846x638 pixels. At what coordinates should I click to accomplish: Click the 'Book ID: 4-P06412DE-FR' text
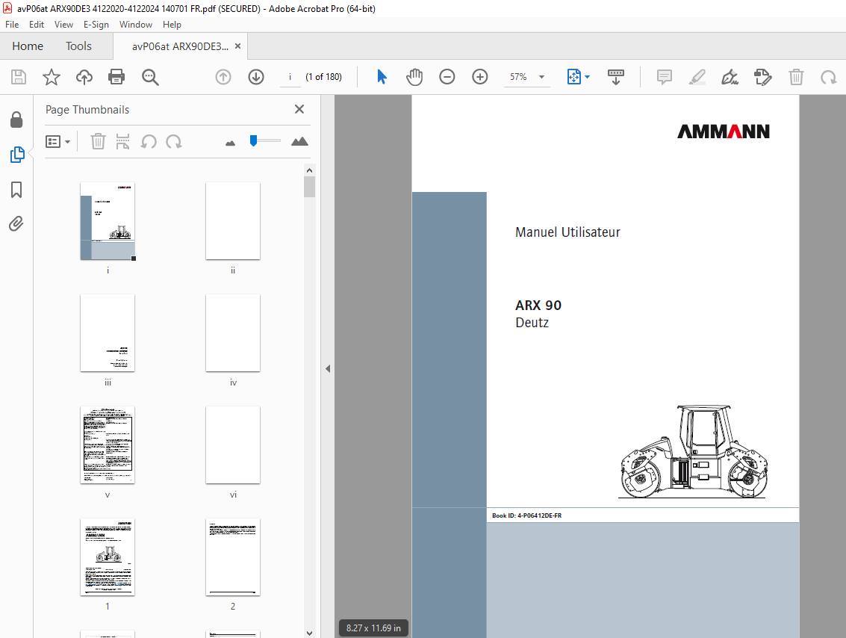[526, 515]
